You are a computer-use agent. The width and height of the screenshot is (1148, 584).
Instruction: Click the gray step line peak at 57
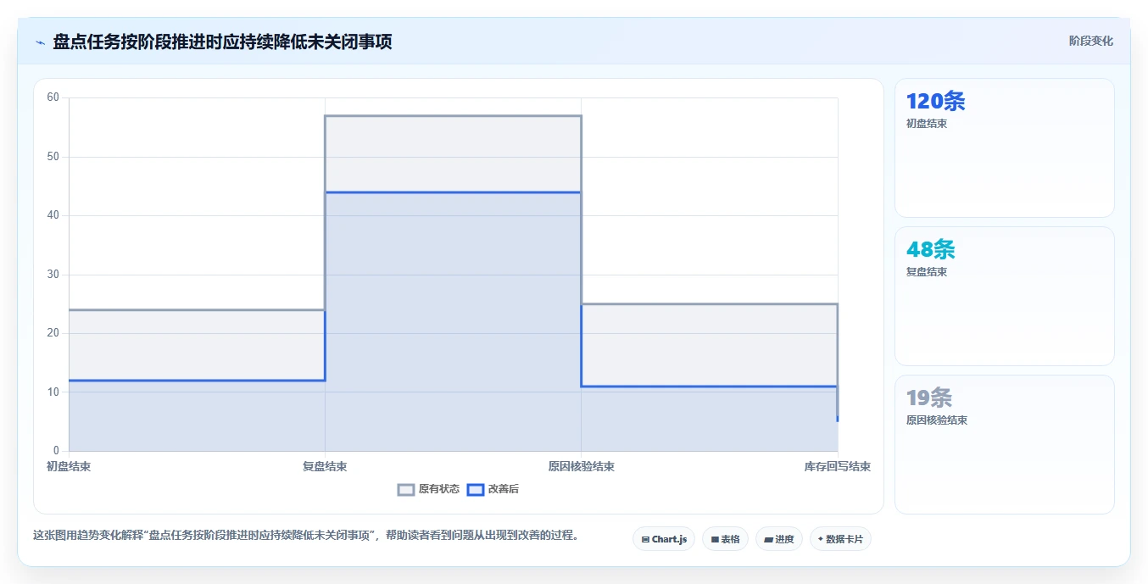click(453, 115)
